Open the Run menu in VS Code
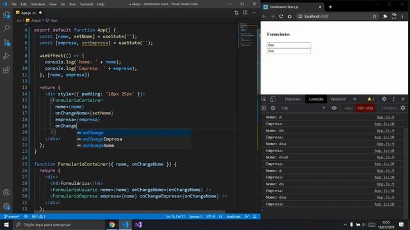The height and width of the screenshot is (230, 410). (72, 4)
